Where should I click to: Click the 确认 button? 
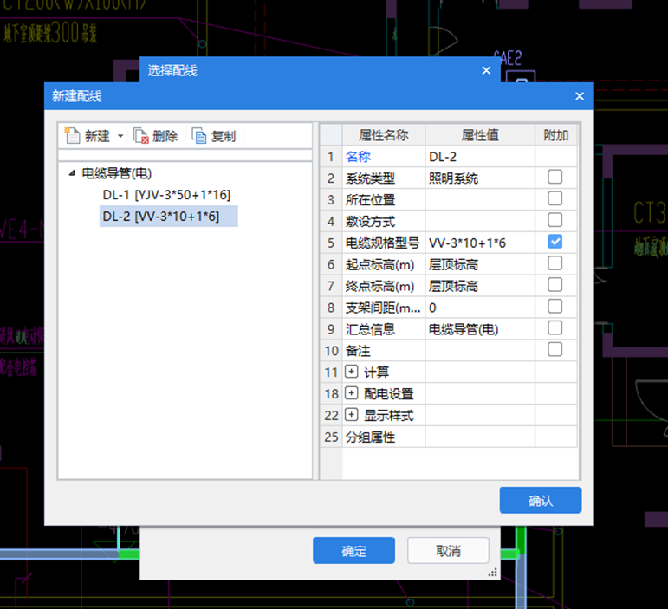tap(540, 501)
